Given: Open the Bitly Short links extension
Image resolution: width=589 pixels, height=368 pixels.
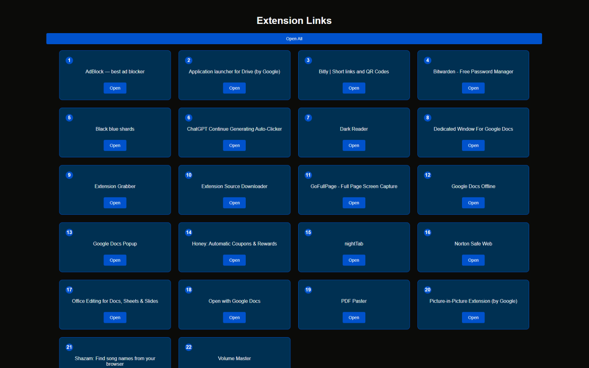Looking at the screenshot, I should (x=354, y=88).
